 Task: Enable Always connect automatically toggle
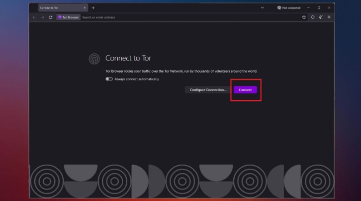pyautogui.click(x=109, y=79)
